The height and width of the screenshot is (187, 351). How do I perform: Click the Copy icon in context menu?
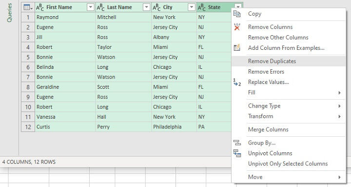pos(237,14)
